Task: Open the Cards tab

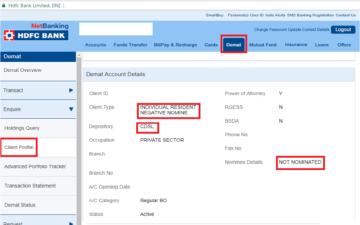Action: coord(211,45)
